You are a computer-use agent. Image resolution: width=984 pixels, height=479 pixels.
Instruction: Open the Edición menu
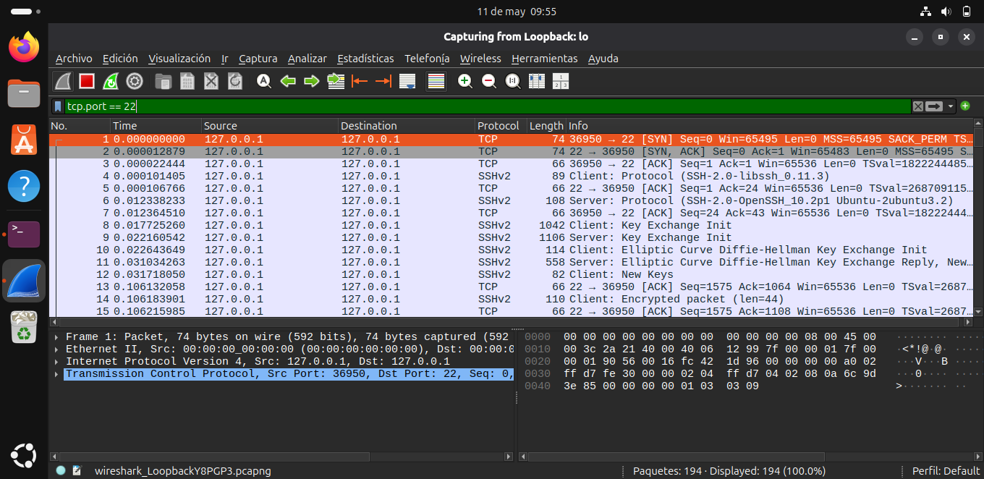click(x=120, y=59)
